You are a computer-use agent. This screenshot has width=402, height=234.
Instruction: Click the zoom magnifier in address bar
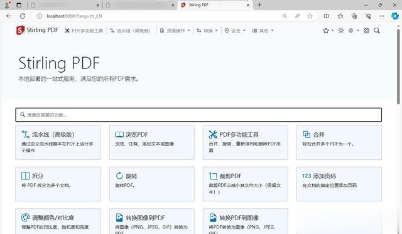pyautogui.click(x=285, y=16)
